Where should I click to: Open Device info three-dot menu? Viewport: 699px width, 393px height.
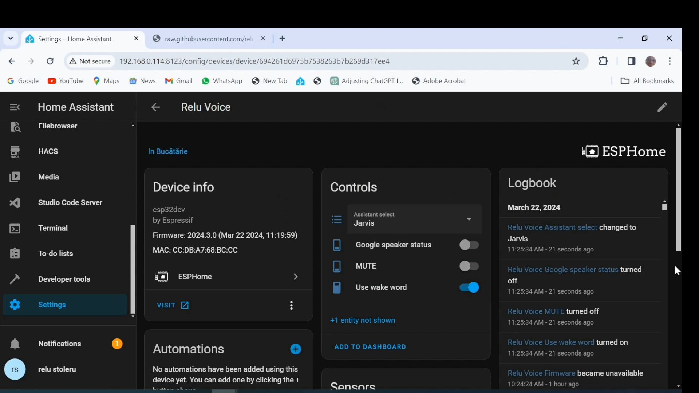291,305
